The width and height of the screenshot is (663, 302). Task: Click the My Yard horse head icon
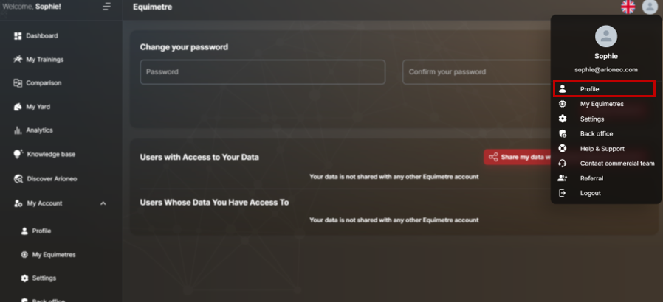(18, 107)
